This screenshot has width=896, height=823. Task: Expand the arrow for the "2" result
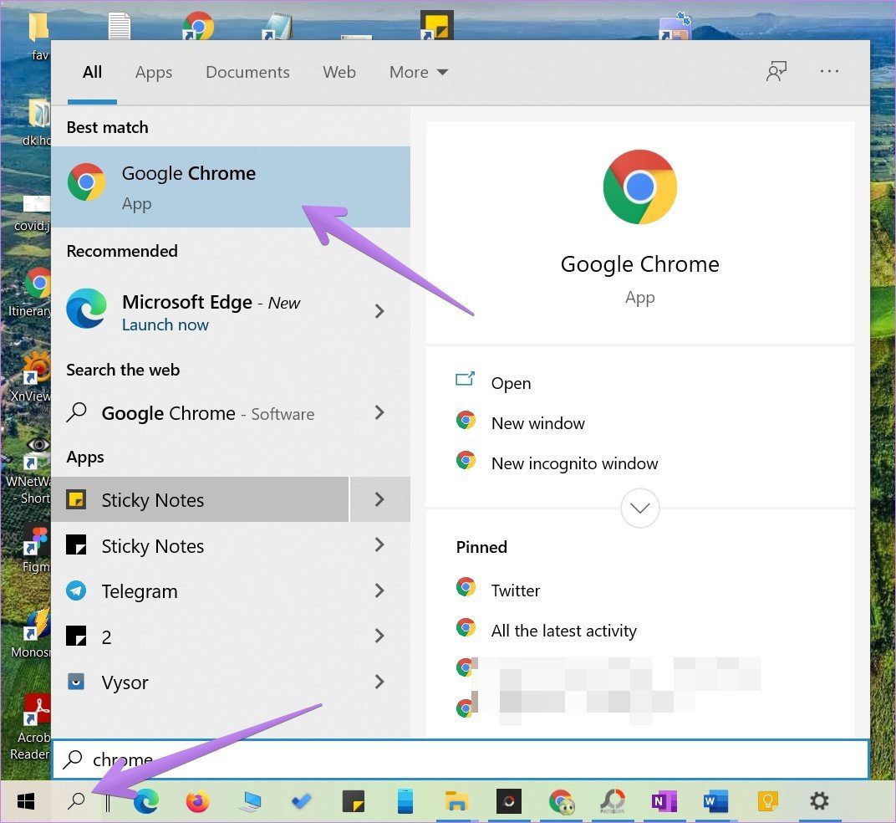(379, 636)
